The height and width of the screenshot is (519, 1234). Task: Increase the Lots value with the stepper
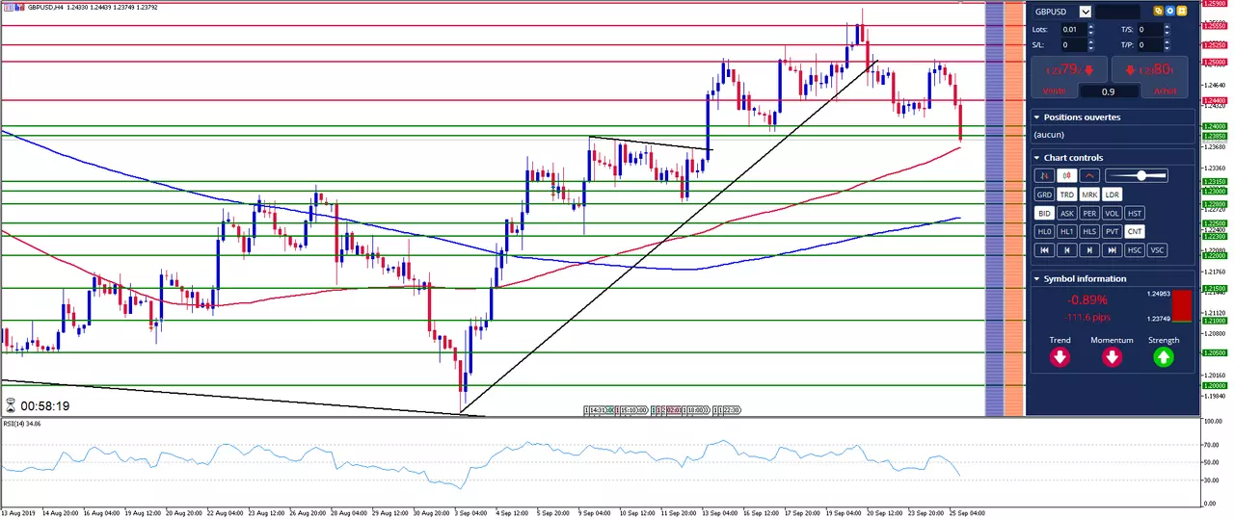1090,27
